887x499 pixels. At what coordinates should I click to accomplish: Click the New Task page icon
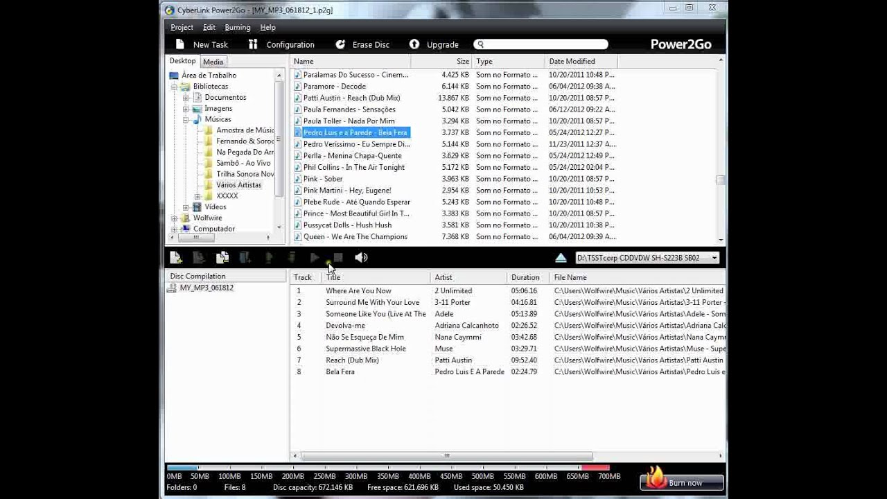tap(180, 44)
